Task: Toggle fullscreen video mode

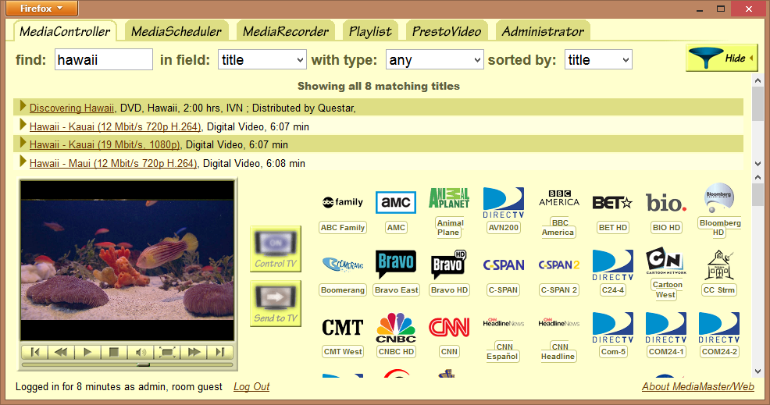Action: click(167, 352)
